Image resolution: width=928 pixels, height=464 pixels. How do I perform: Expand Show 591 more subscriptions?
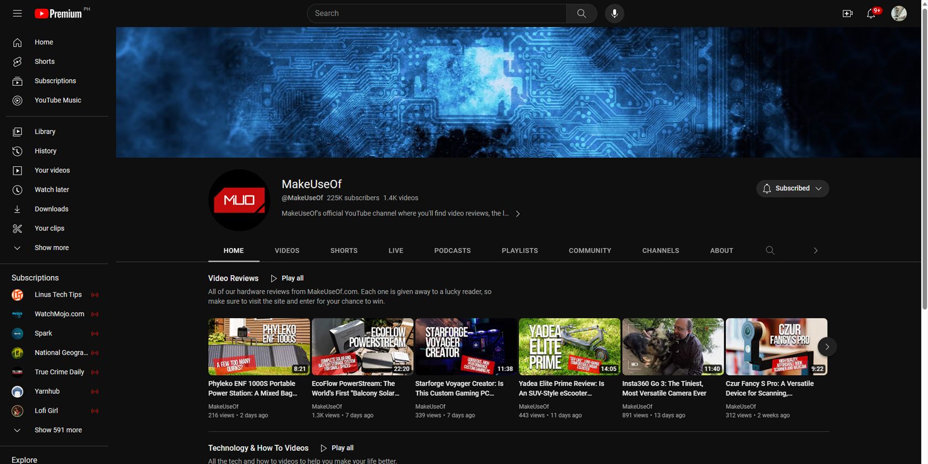point(57,430)
